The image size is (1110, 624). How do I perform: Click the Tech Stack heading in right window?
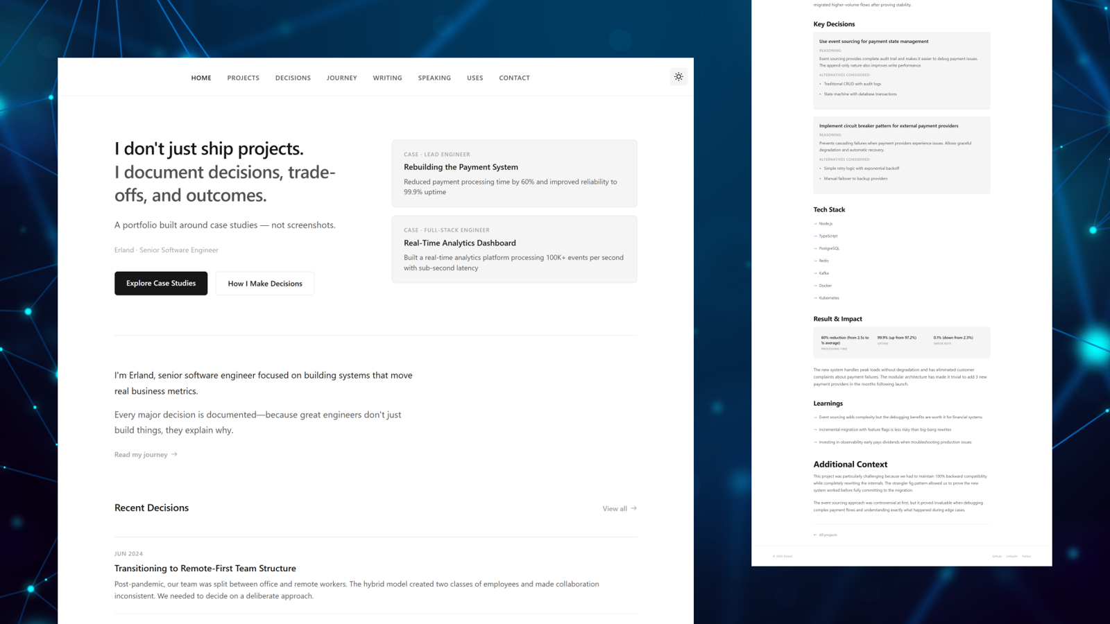tap(829, 209)
